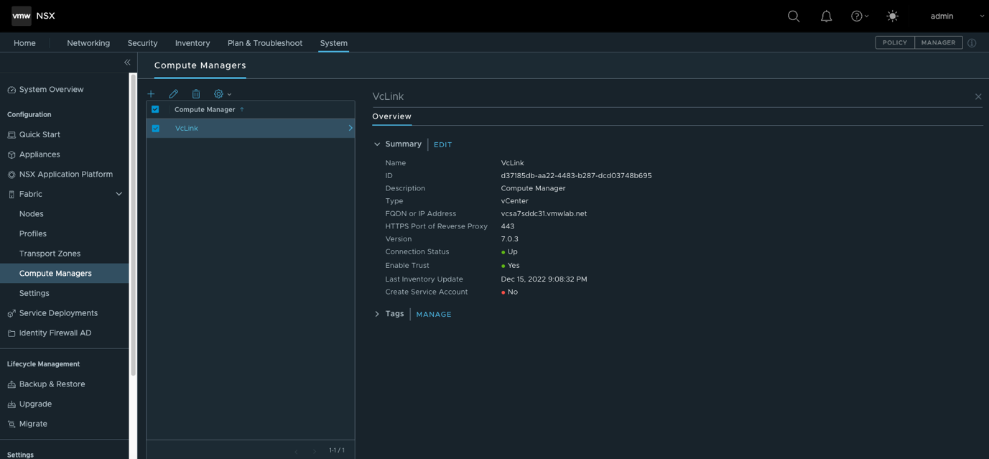Open Nodes under Fabric
The image size is (989, 459).
click(x=32, y=214)
